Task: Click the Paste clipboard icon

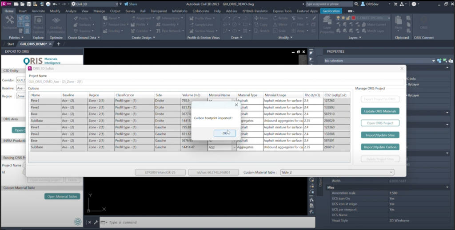Action: click(399, 23)
